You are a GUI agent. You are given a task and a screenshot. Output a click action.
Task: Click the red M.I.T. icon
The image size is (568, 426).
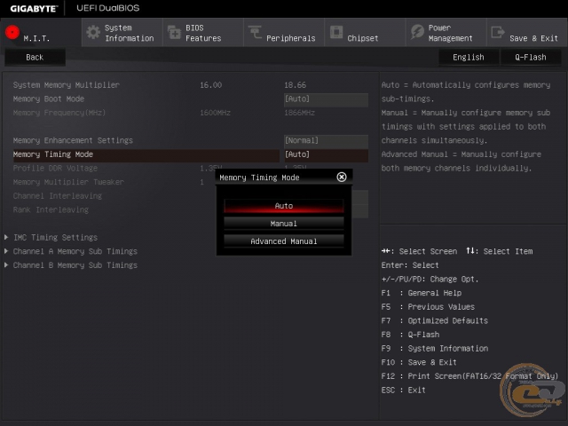coord(12,32)
